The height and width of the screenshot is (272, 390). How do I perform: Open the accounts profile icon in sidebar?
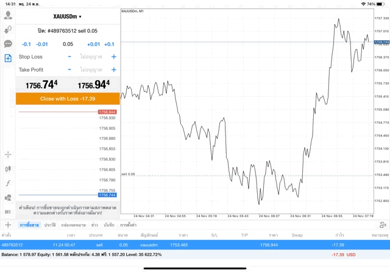(8, 15)
